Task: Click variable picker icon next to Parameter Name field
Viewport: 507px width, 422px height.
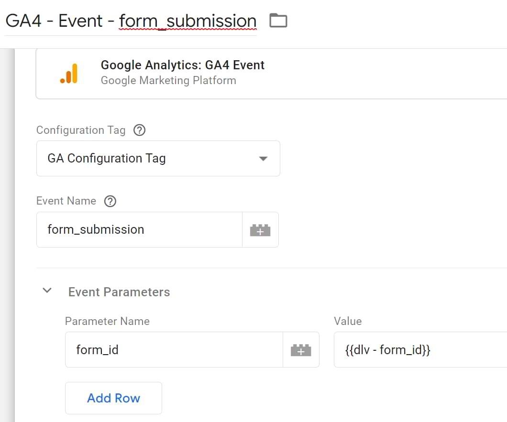Action: (301, 350)
